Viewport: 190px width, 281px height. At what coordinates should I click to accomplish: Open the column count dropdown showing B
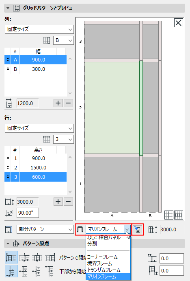(63, 40)
